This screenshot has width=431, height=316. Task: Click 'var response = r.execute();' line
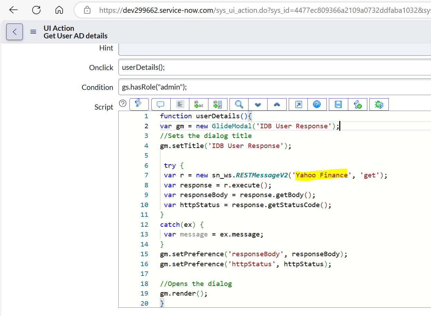(218, 185)
